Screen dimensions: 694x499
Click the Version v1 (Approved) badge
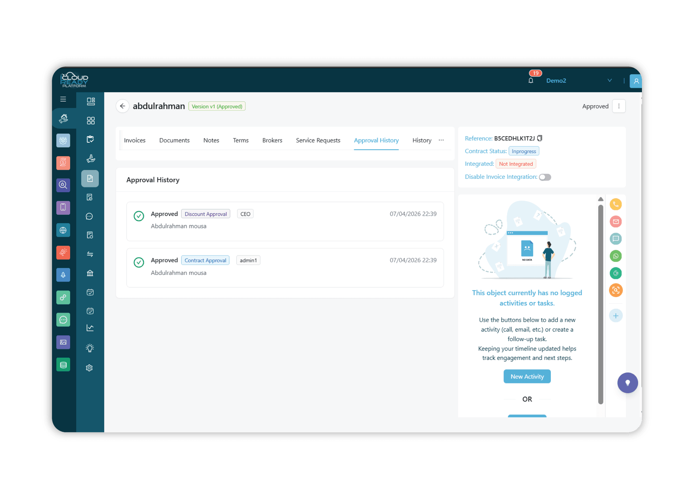[217, 106]
